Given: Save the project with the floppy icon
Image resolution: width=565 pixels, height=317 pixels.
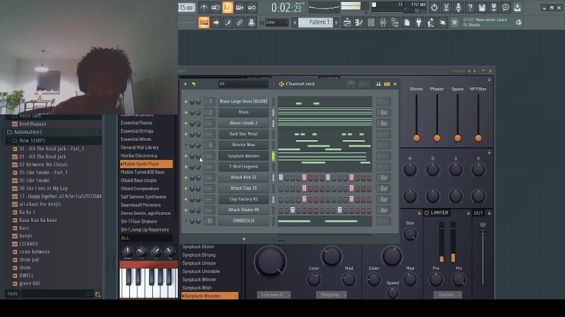Looking at the screenshot, I should 482,7.
